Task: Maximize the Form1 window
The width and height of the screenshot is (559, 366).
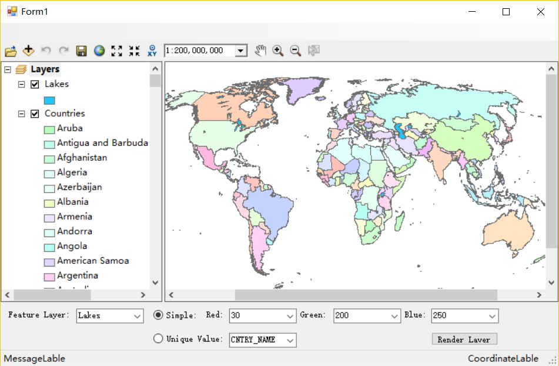Action: pos(506,12)
